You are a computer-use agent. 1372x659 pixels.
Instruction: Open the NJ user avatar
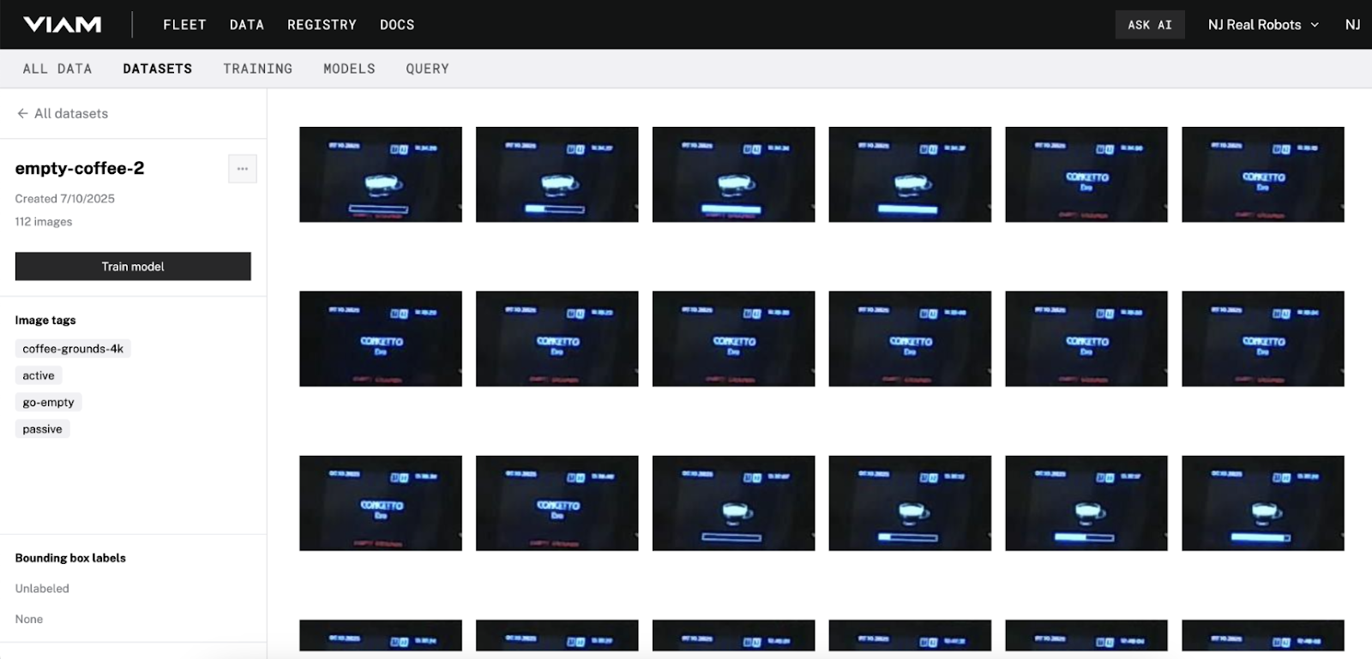pyautogui.click(x=1352, y=25)
